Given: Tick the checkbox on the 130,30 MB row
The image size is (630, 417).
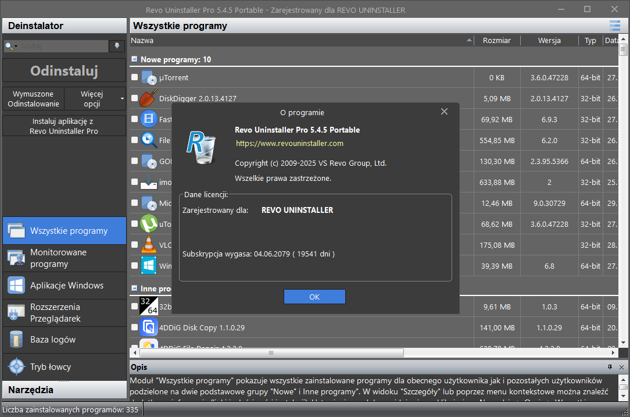Looking at the screenshot, I should (135, 161).
